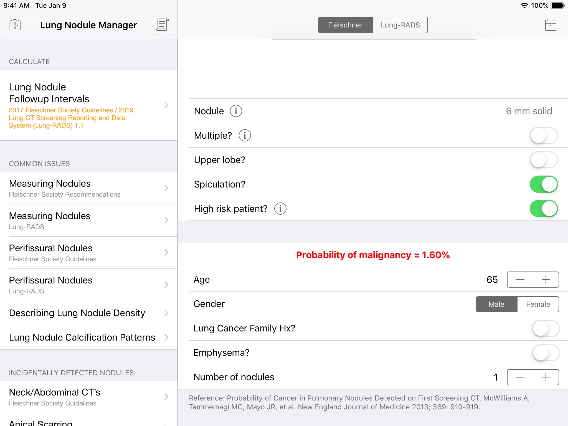Increase Number of nodules with plus
The height and width of the screenshot is (426, 568).
point(546,377)
